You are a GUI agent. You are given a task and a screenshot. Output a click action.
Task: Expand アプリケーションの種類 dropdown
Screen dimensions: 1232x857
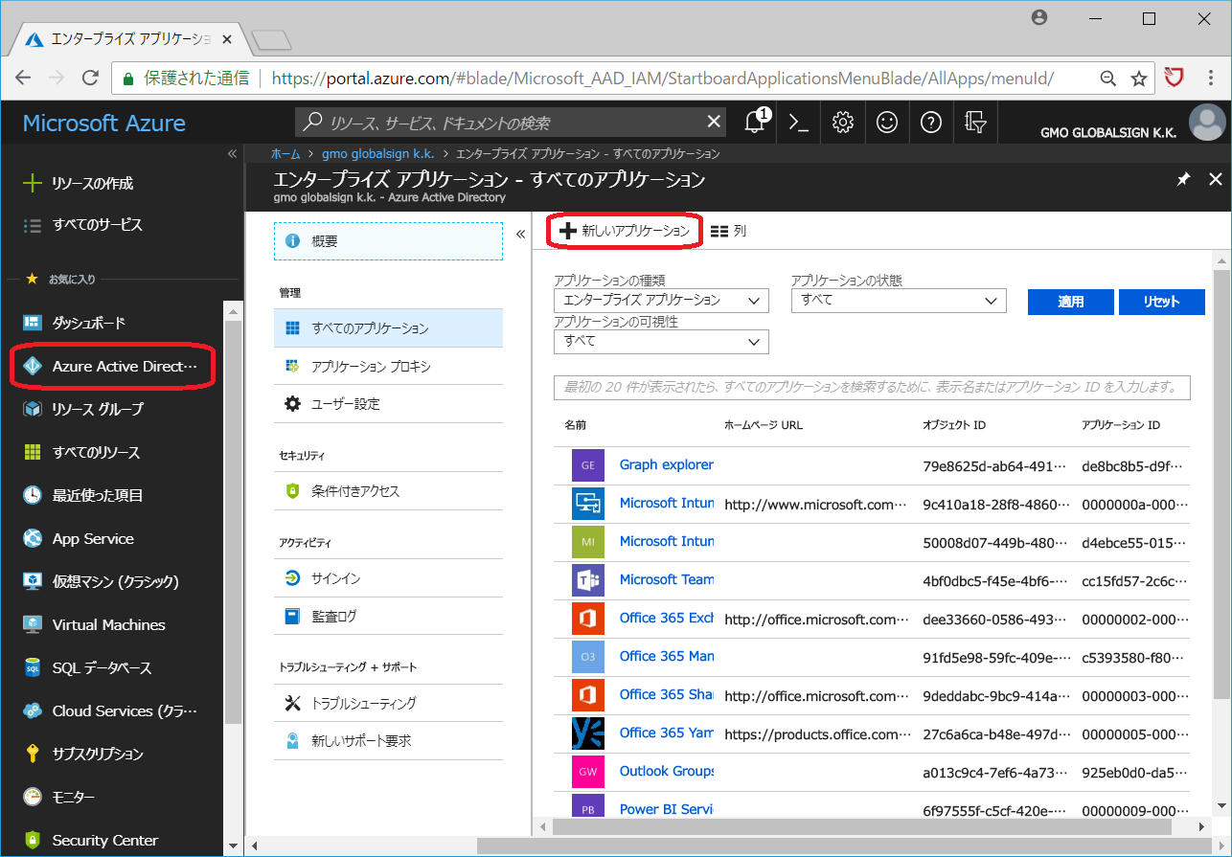661,300
